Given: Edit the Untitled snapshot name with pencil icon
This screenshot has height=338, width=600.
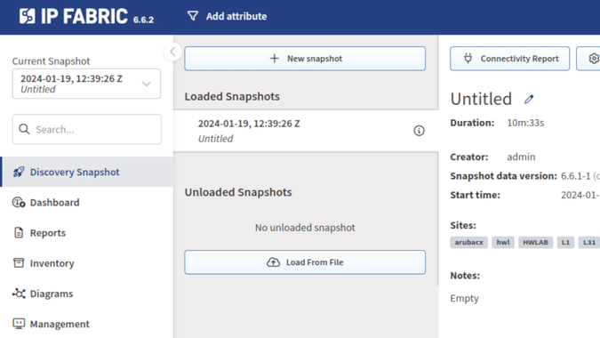Looking at the screenshot, I should (x=529, y=99).
